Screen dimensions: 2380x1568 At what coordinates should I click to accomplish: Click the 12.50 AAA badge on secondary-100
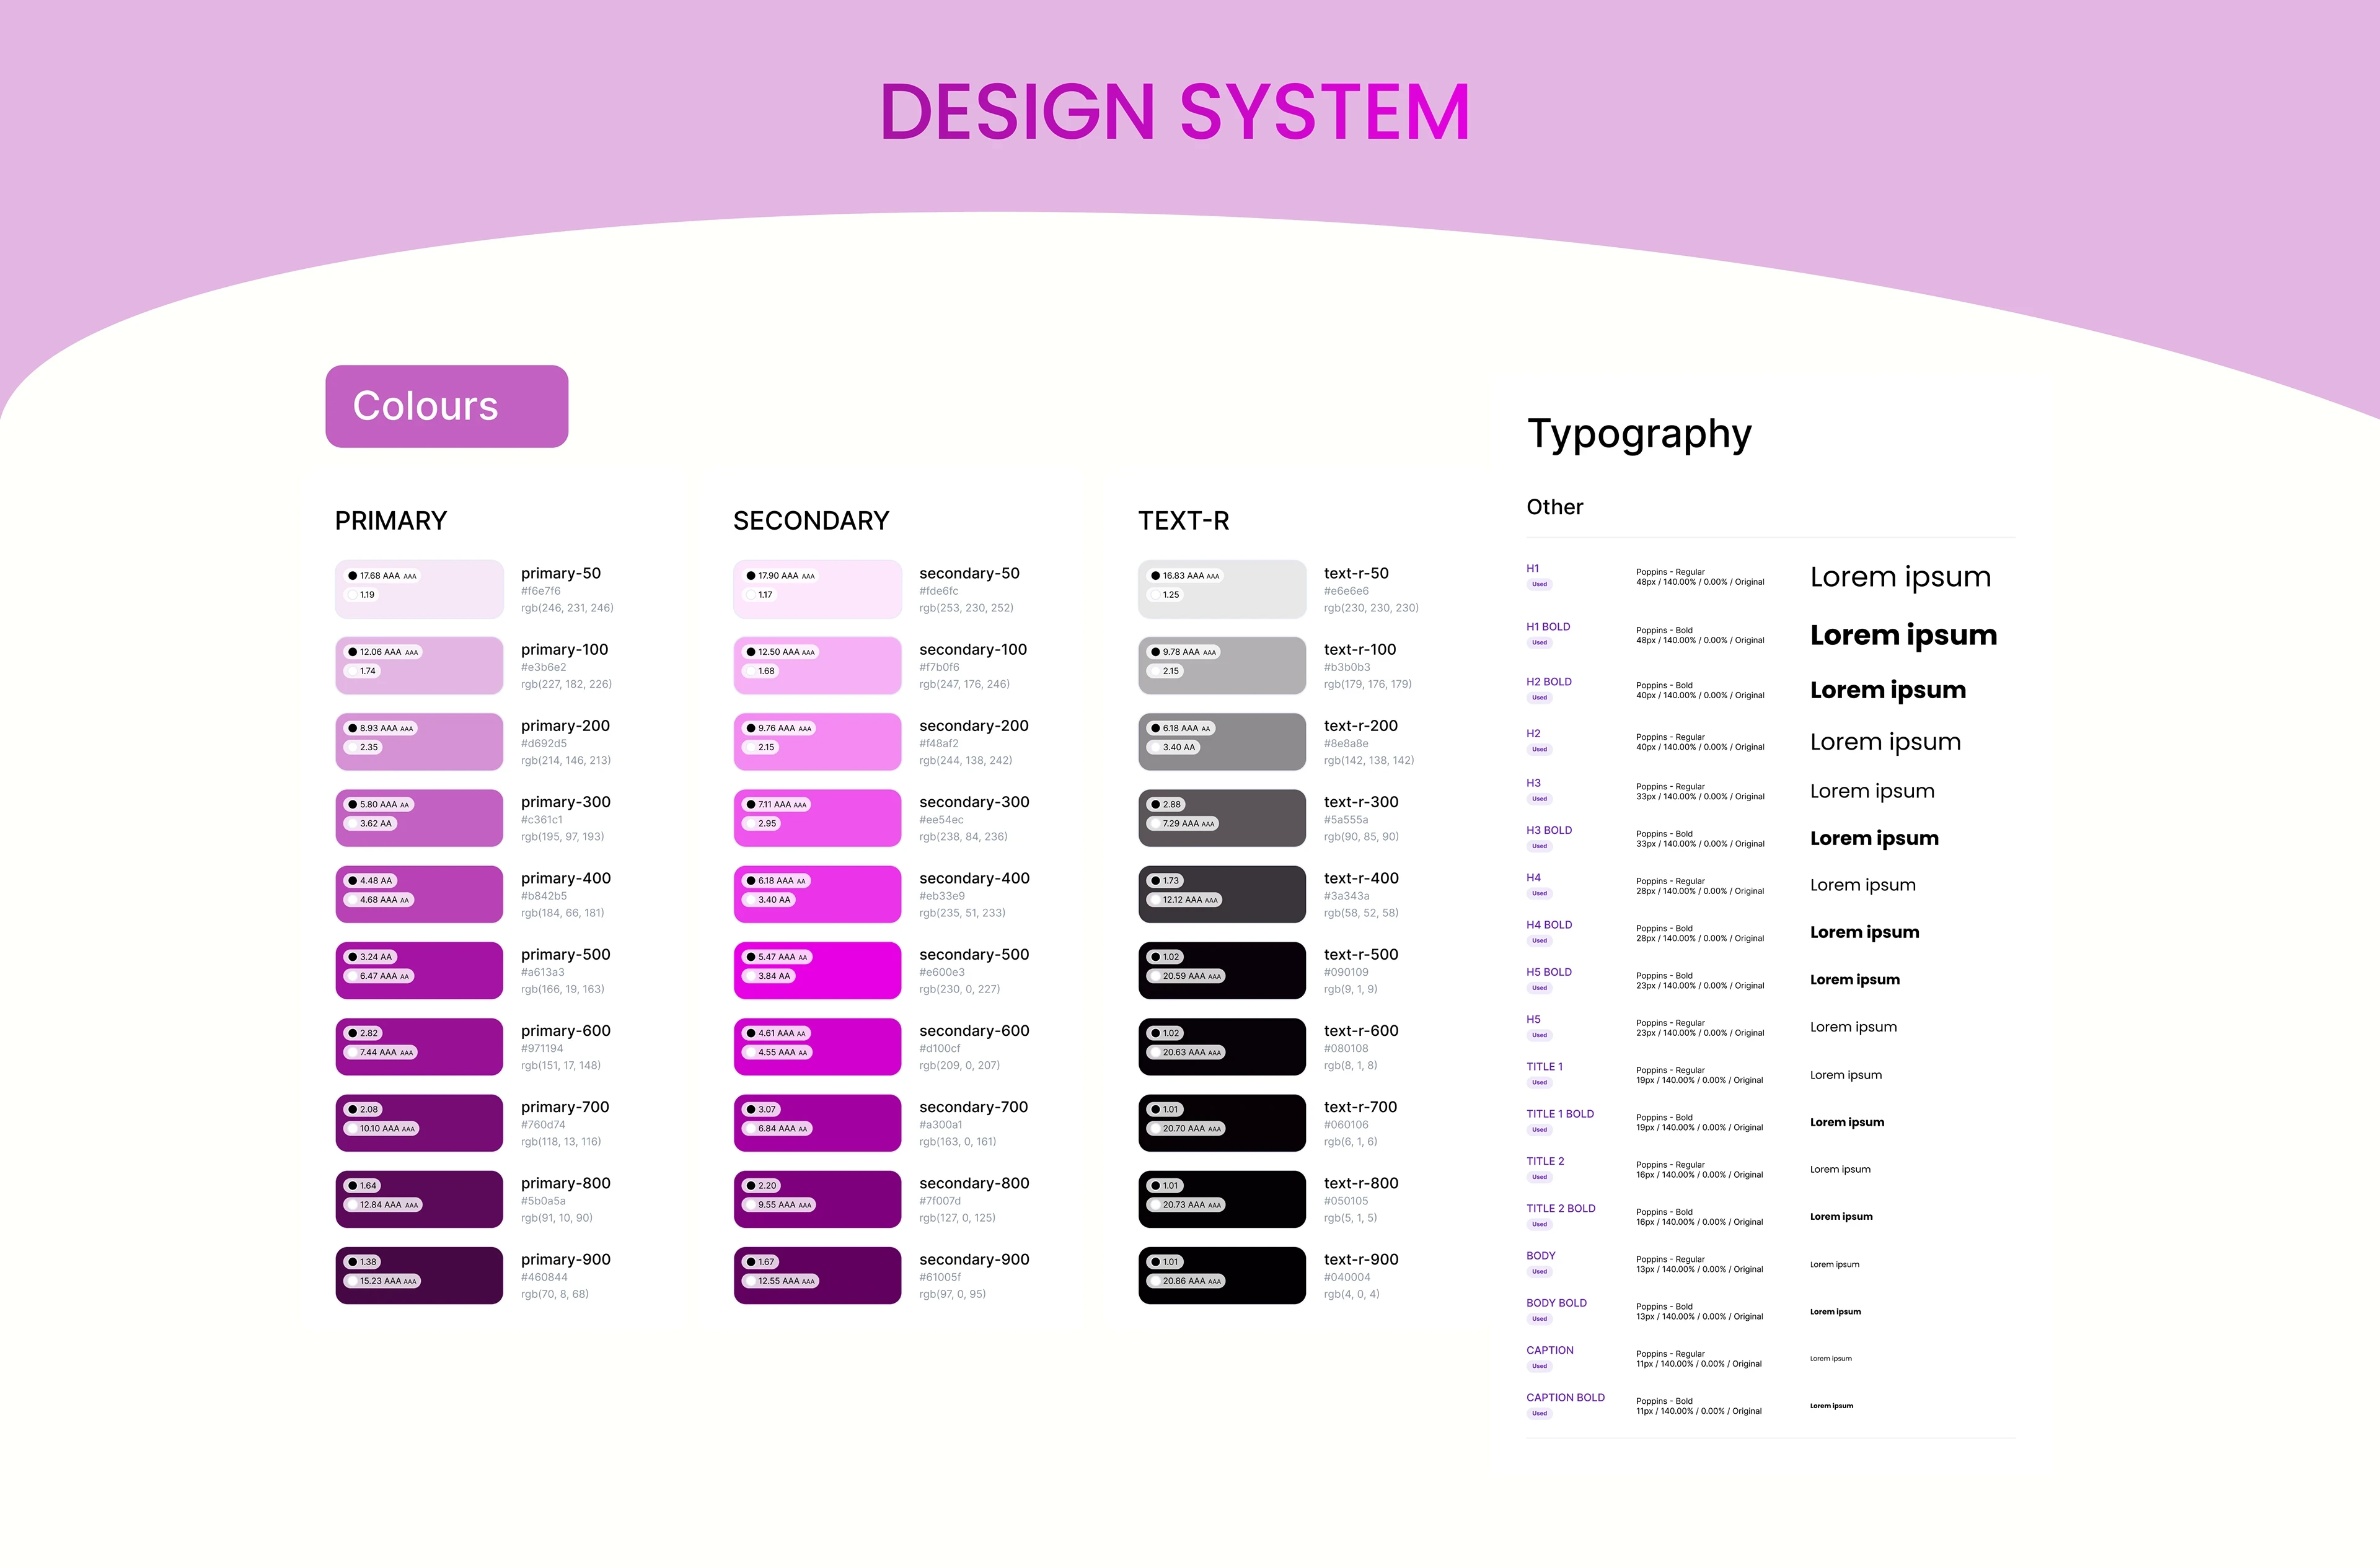[780, 652]
